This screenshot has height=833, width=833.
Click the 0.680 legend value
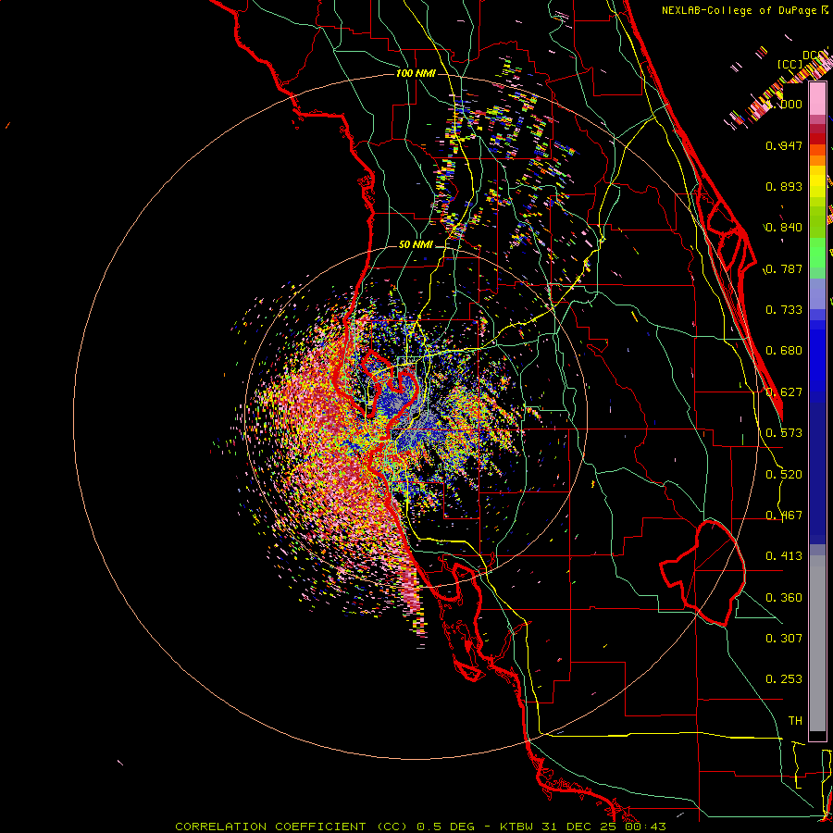tap(784, 351)
